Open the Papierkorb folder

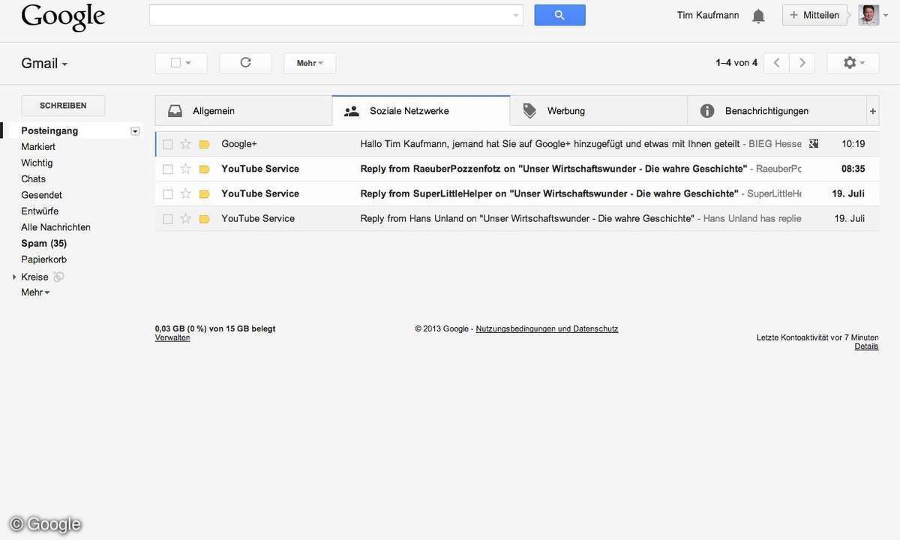pyautogui.click(x=43, y=259)
